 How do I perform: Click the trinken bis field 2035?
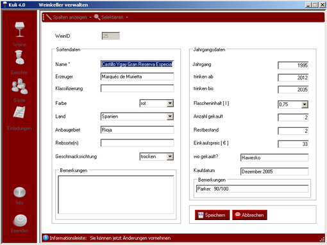pyautogui.click(x=293, y=90)
